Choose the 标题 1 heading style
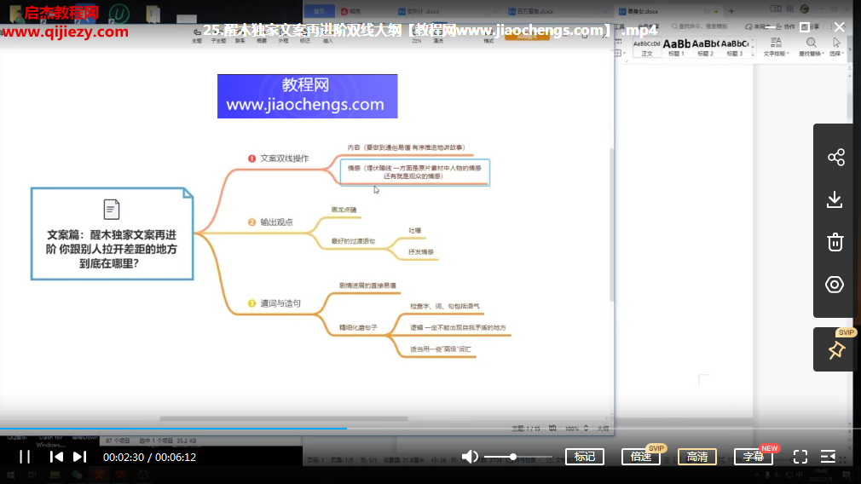The height and width of the screenshot is (484, 861). [x=677, y=47]
